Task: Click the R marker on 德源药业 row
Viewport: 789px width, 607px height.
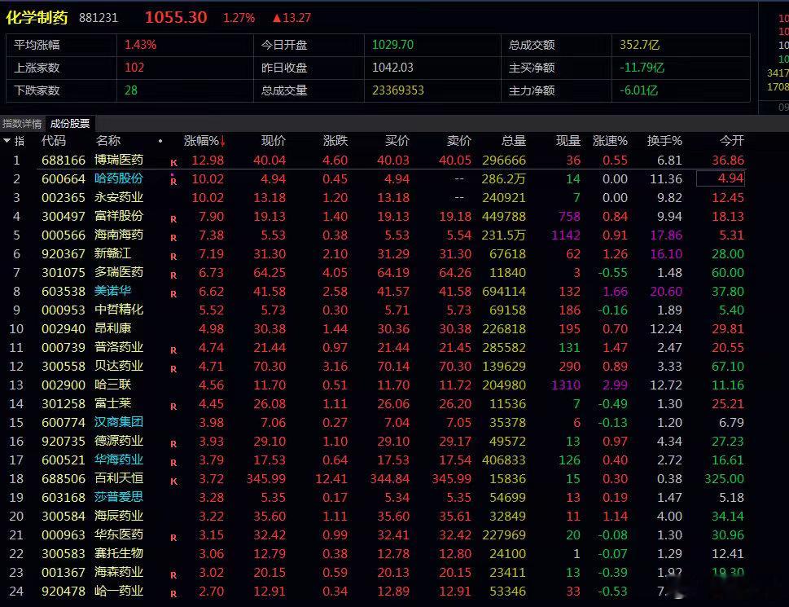Action: point(173,444)
